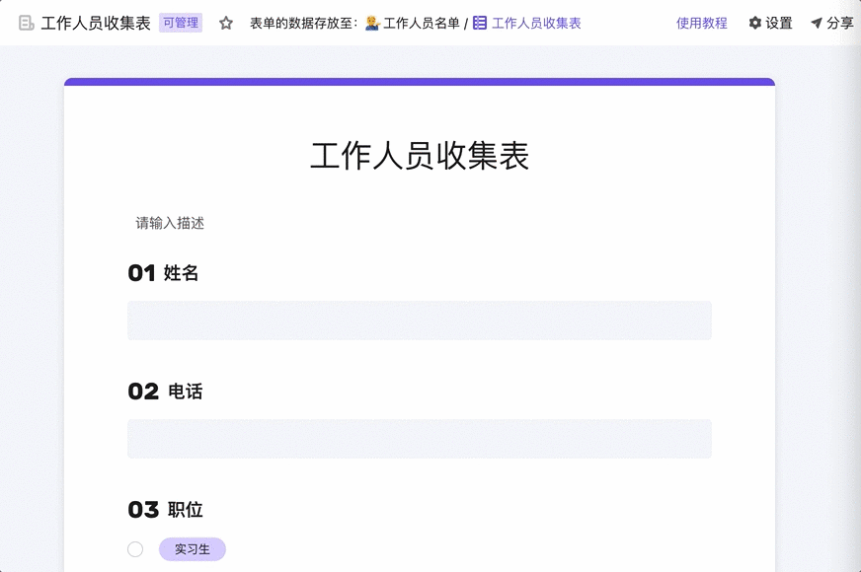Click the 请输入描述 description field
This screenshot has height=572, width=861.
pos(170,224)
